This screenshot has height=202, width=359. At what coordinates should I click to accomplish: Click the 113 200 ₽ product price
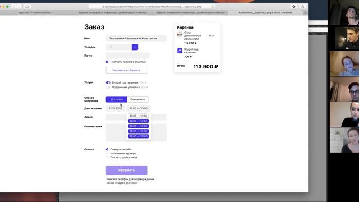[190, 43]
